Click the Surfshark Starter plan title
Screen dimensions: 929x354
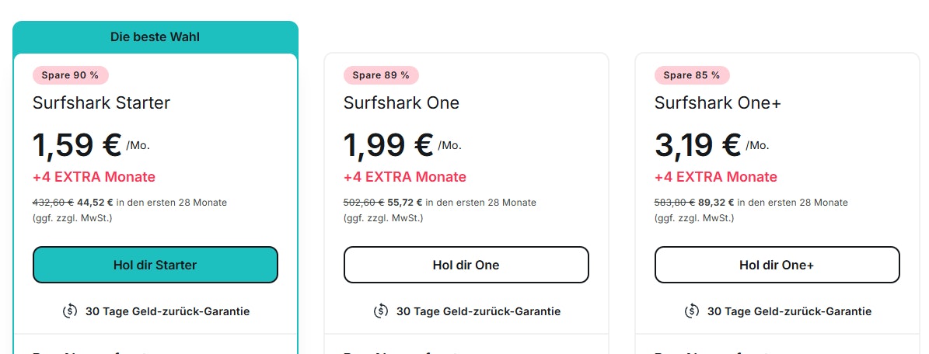click(x=101, y=102)
